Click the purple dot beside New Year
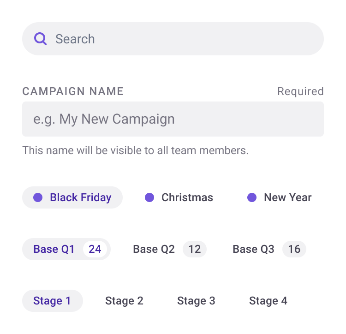Image resolution: width=346 pixels, height=334 pixels. tap(252, 197)
